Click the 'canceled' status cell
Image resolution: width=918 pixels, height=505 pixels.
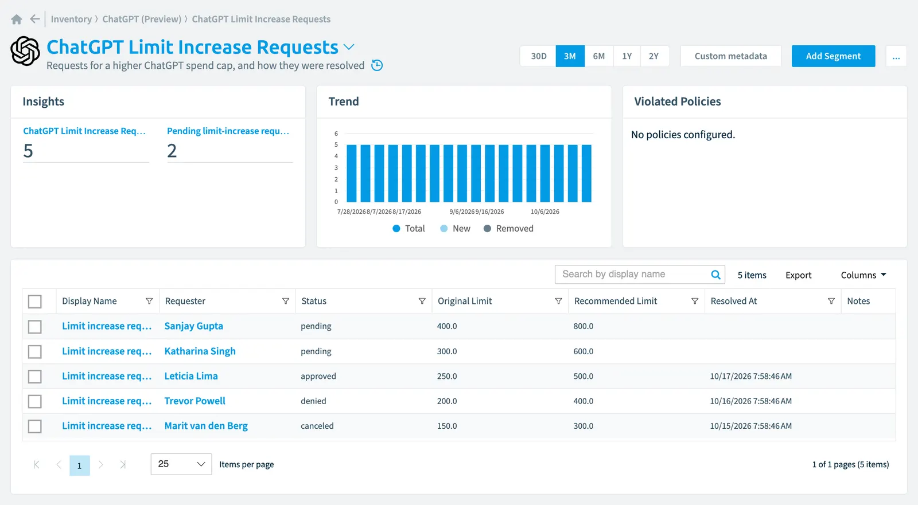point(317,426)
